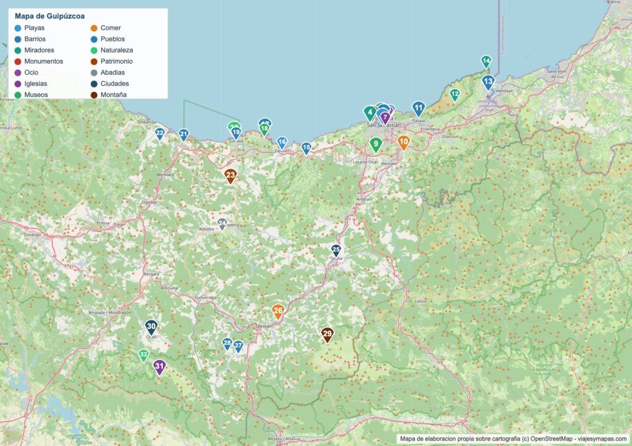
Task: Click the 'Naturaleza' legend label
Action: pyautogui.click(x=117, y=51)
